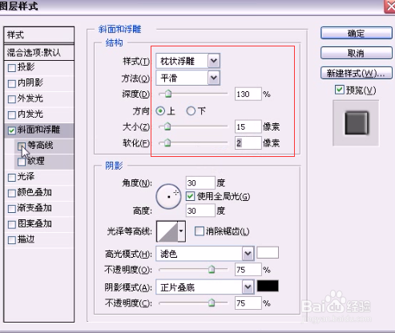Click the 新建样式 new style button
The image size is (395, 333).
(357, 73)
